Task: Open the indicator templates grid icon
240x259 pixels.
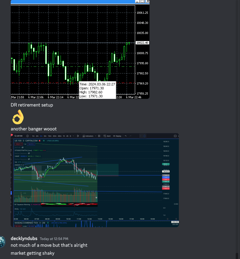Action: coord(99,136)
